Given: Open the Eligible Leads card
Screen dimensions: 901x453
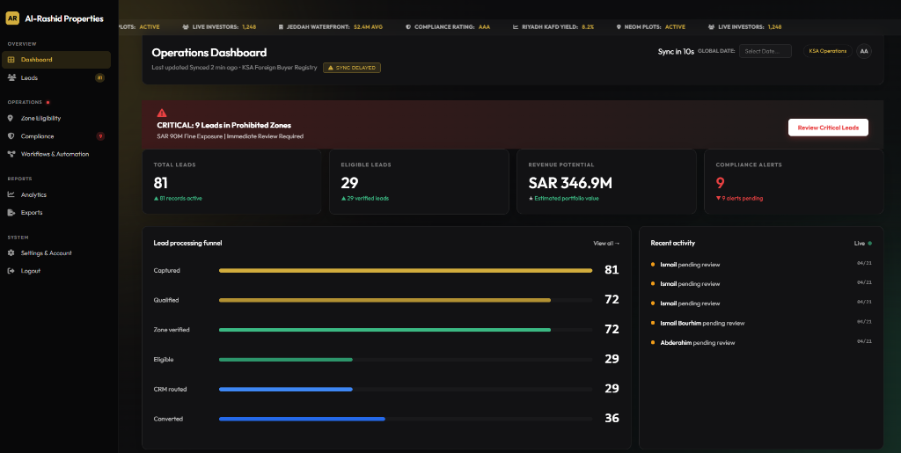Looking at the screenshot, I should [x=419, y=181].
